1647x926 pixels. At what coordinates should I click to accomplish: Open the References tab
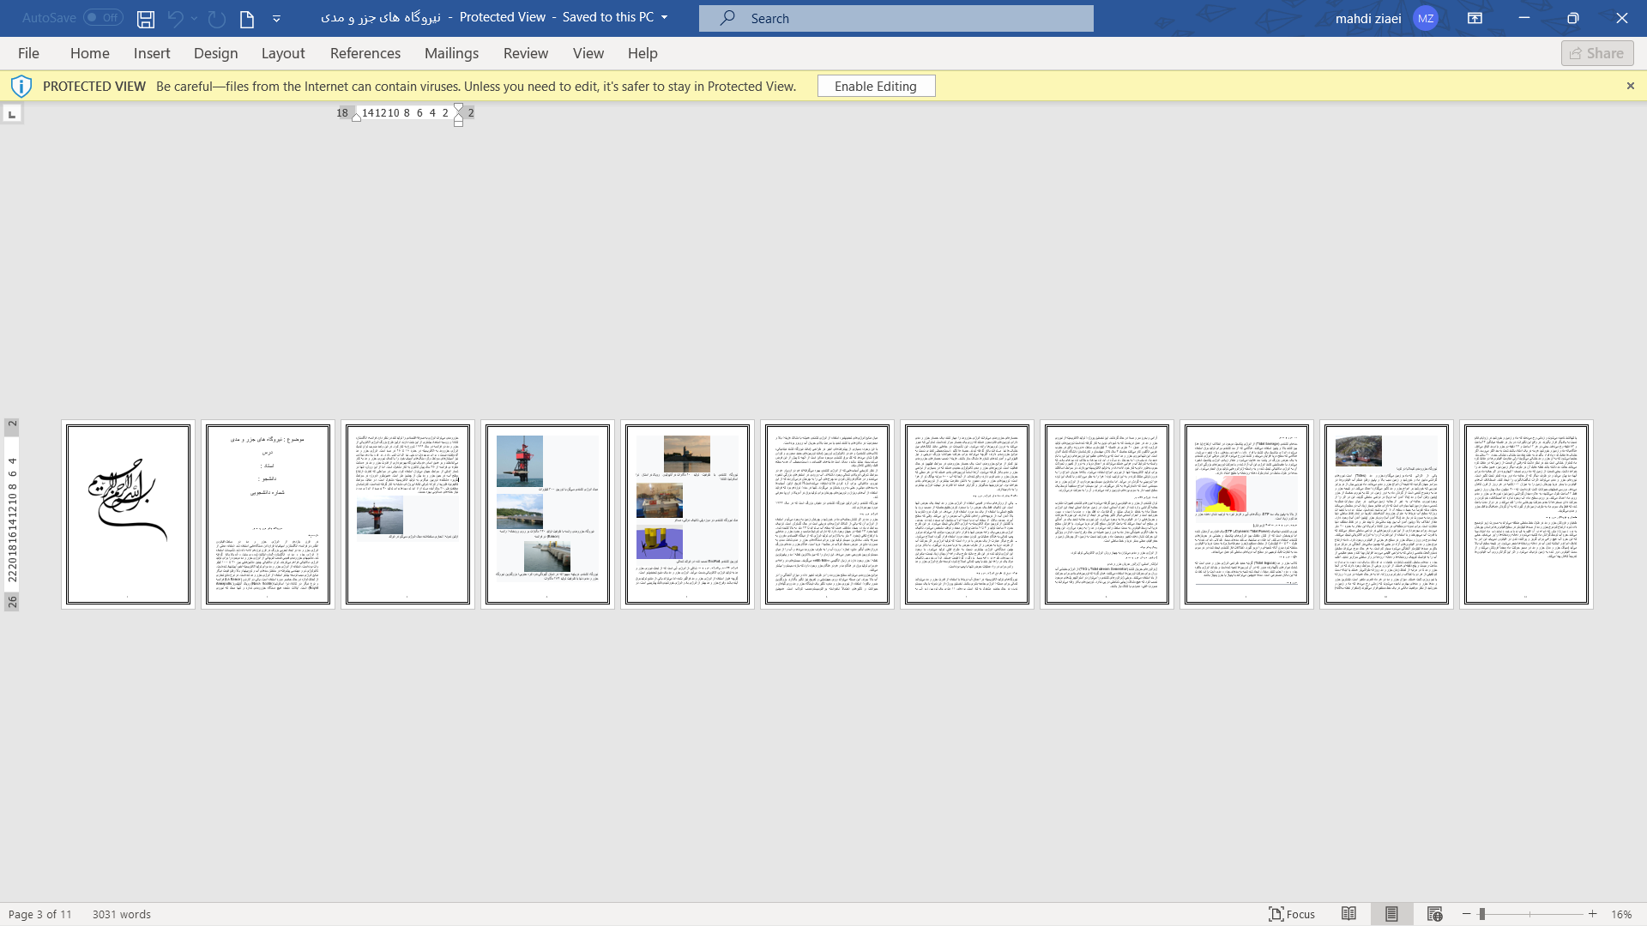click(x=365, y=53)
